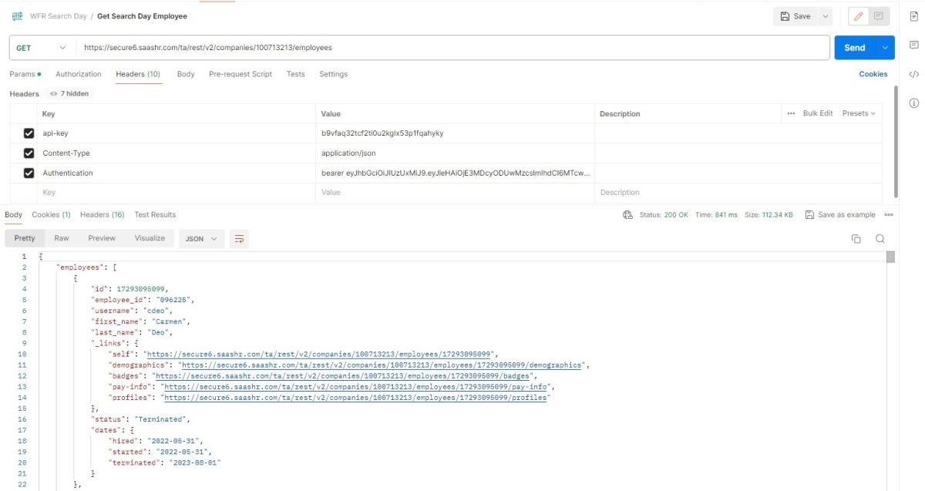Switch to the Pre-request Script tab
Screen dimensions: 925x491
(240, 74)
